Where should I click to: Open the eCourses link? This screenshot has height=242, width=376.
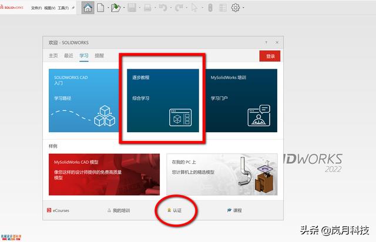tap(61, 210)
